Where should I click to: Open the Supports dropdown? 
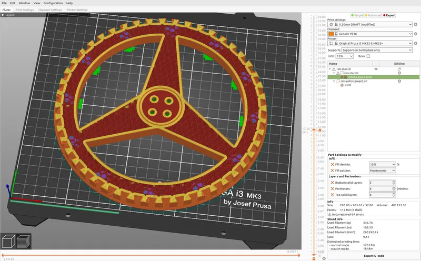[x=377, y=50]
